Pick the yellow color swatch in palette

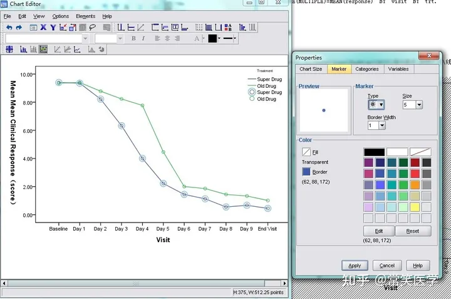click(415, 207)
